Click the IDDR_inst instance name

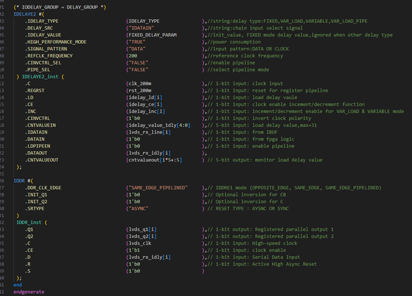(29, 223)
